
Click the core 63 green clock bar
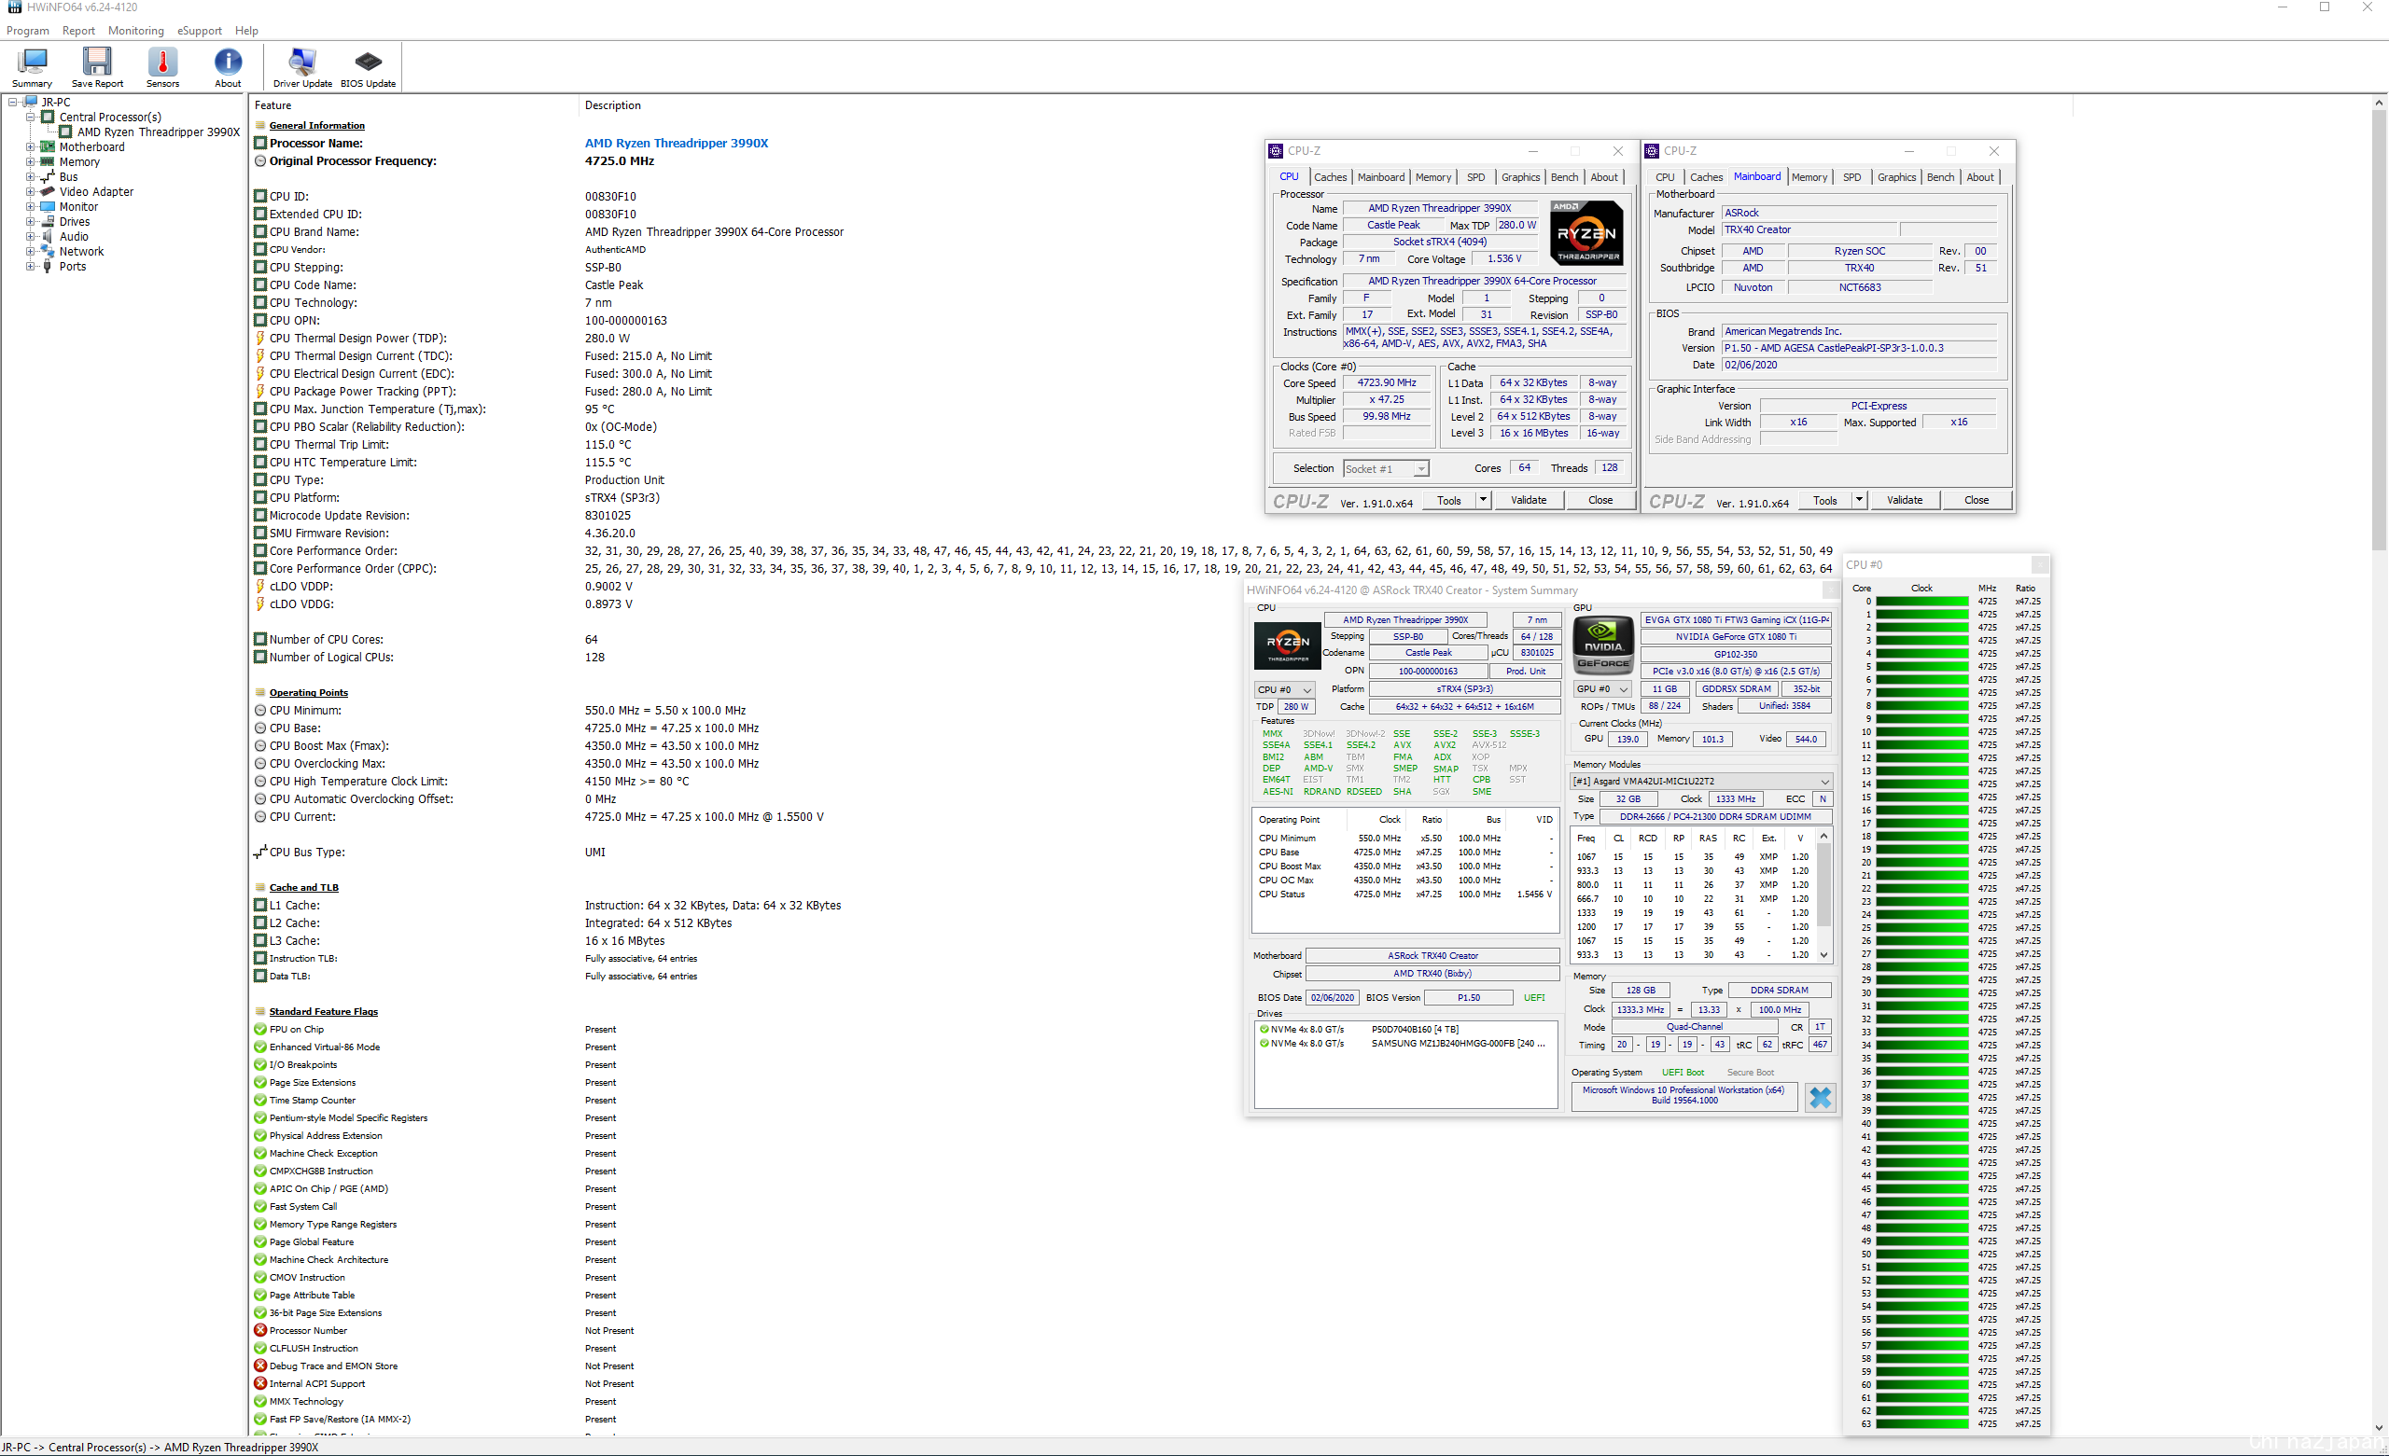tap(1921, 1424)
